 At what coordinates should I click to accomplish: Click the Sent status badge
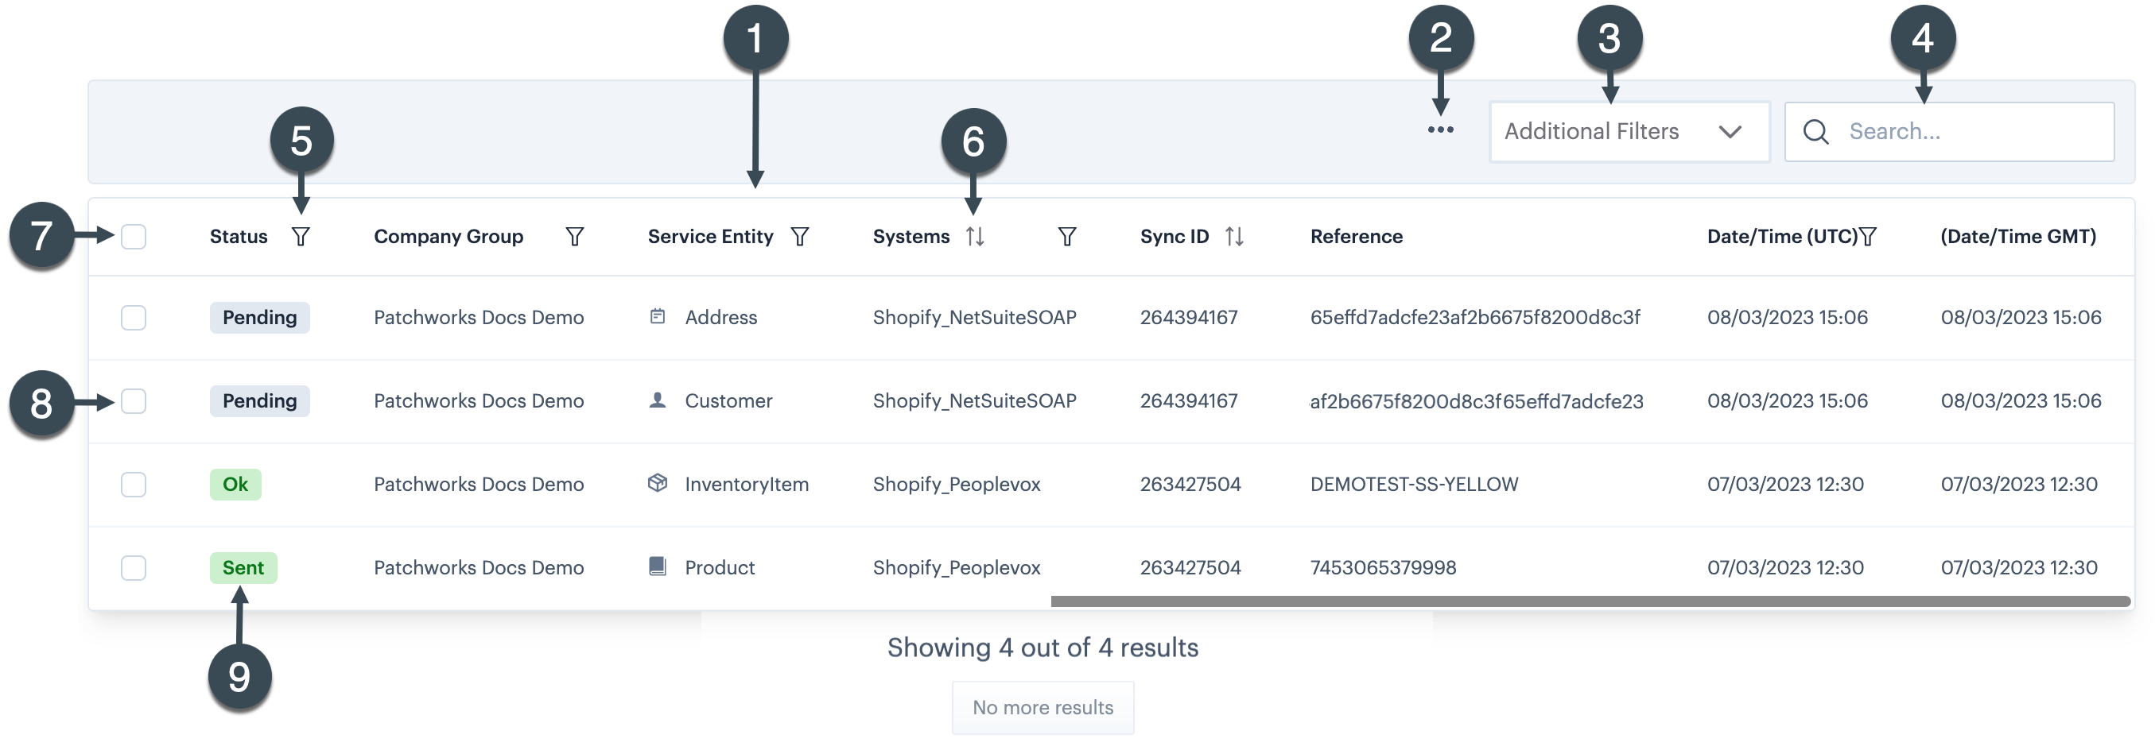click(243, 568)
